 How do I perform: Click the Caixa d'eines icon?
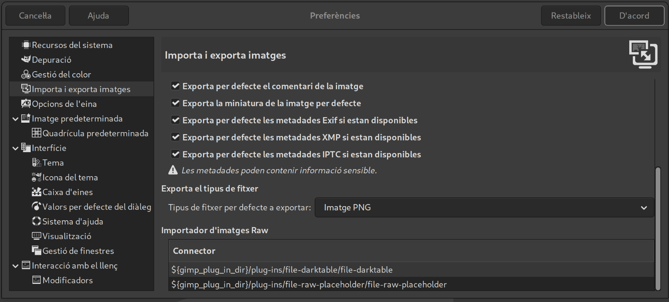click(37, 192)
